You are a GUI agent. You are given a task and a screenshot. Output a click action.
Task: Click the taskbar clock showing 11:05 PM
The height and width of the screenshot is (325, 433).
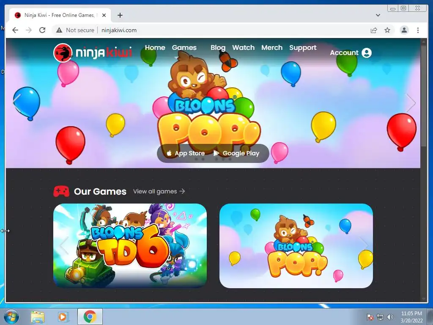click(x=411, y=317)
